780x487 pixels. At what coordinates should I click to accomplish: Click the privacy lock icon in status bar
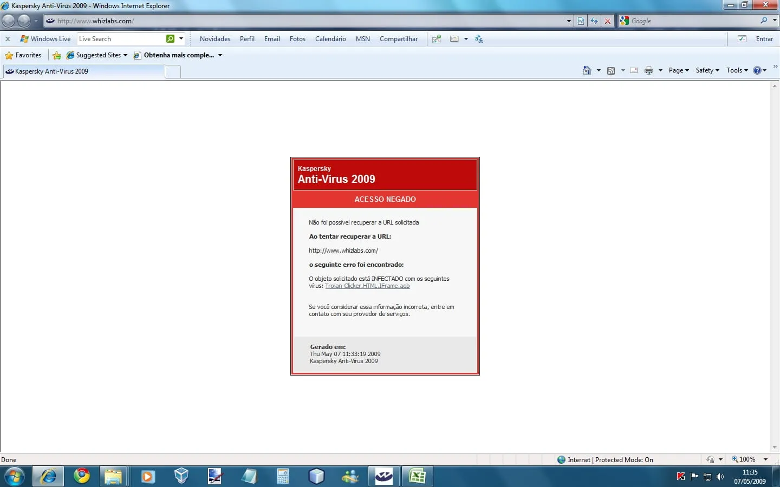point(710,460)
